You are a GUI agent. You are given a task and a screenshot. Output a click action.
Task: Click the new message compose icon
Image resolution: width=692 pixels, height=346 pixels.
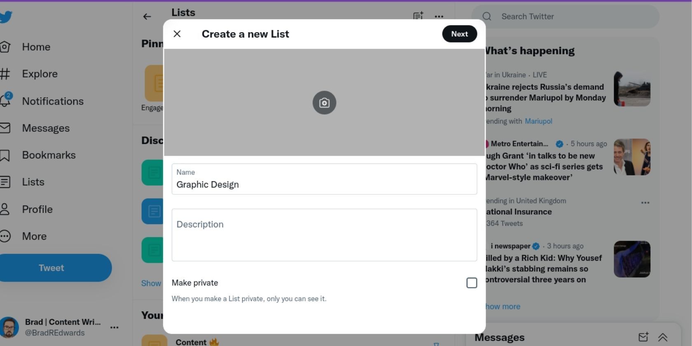click(x=643, y=337)
